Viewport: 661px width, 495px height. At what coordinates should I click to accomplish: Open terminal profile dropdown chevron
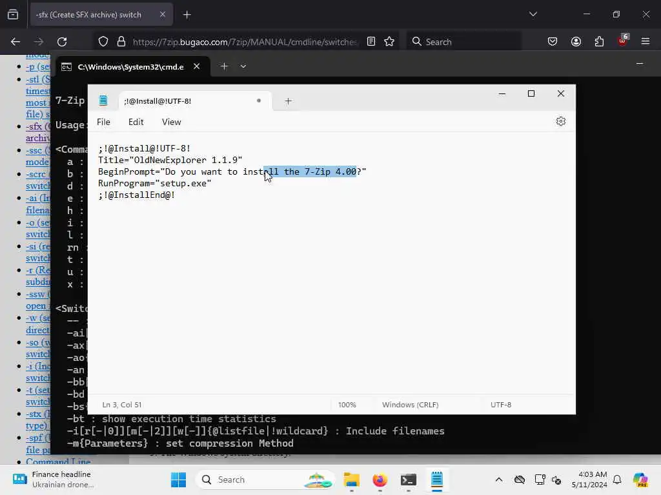pos(243,66)
